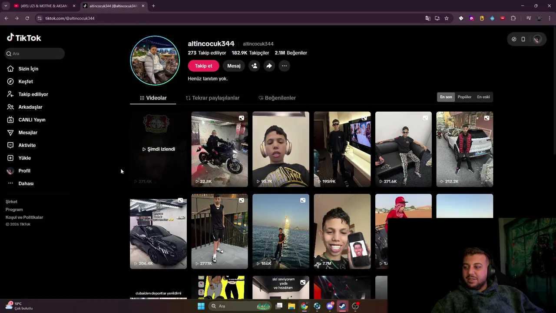Open the video with 195.9K views

(342, 149)
